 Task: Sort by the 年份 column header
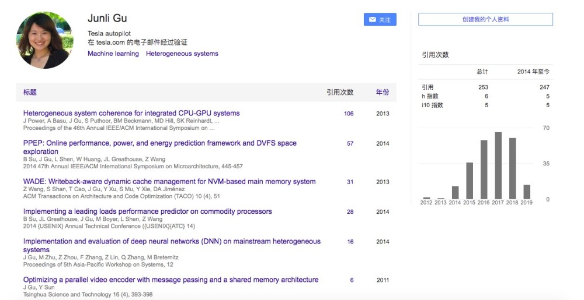[383, 92]
